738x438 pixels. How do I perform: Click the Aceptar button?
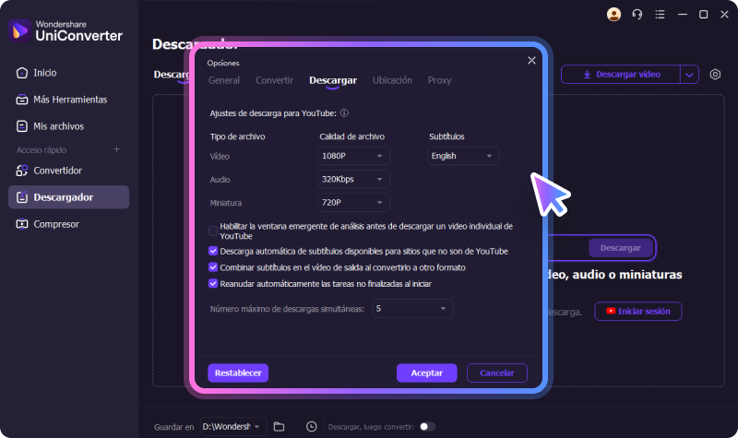tap(426, 373)
